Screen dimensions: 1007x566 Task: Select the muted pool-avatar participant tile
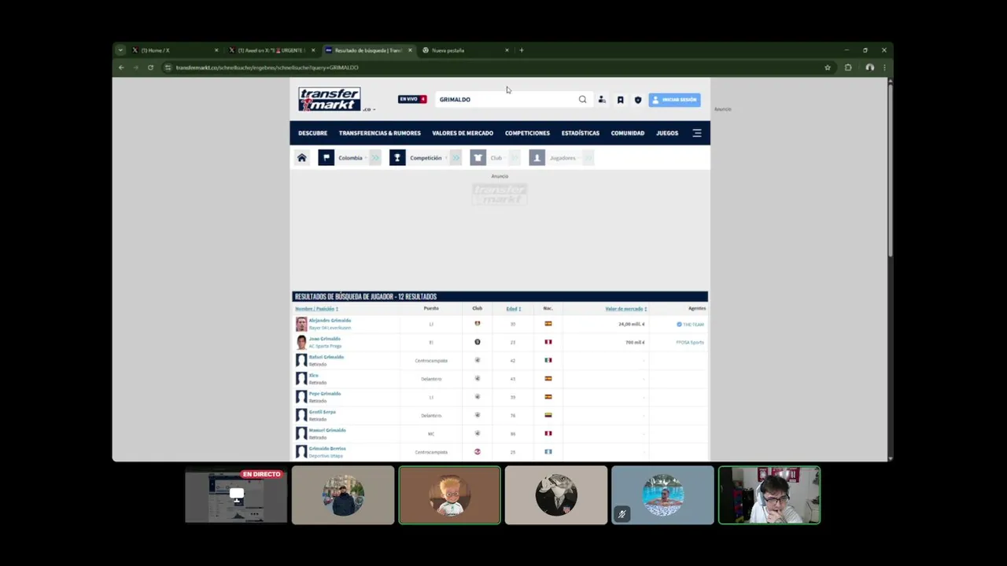(662, 495)
